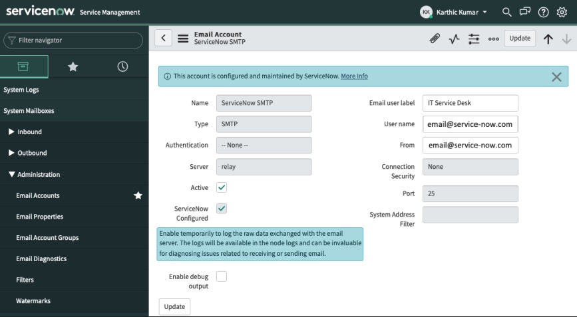This screenshot has width=577, height=317.
Task: Click 'Service Management' header text
Action: click(110, 12)
